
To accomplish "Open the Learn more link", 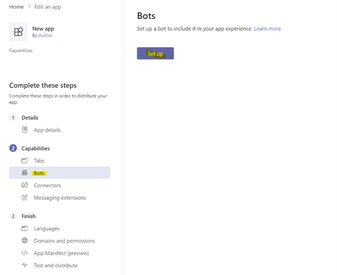I will (x=268, y=29).
